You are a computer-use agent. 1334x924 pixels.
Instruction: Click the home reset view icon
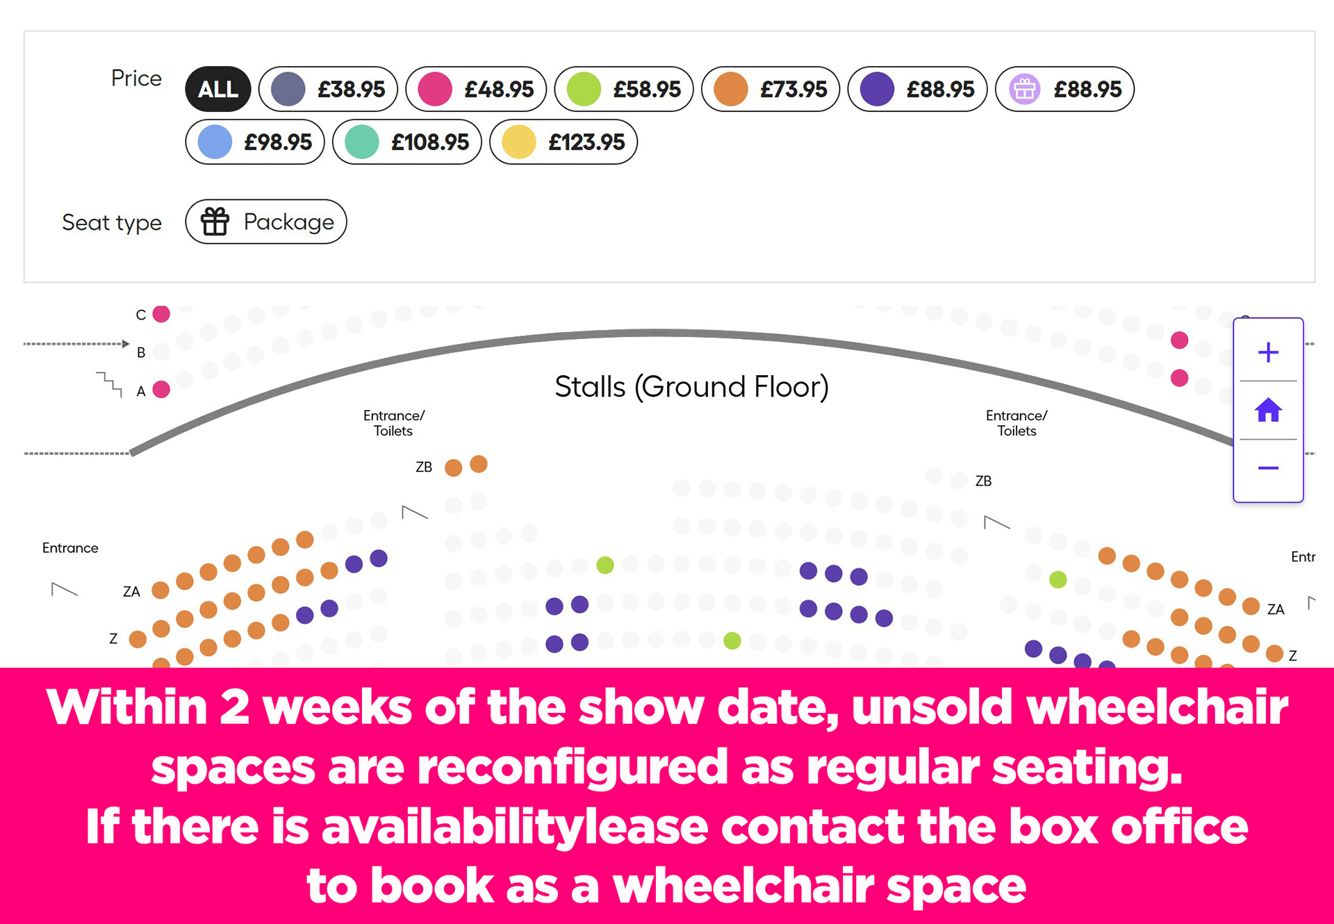click(x=1268, y=411)
